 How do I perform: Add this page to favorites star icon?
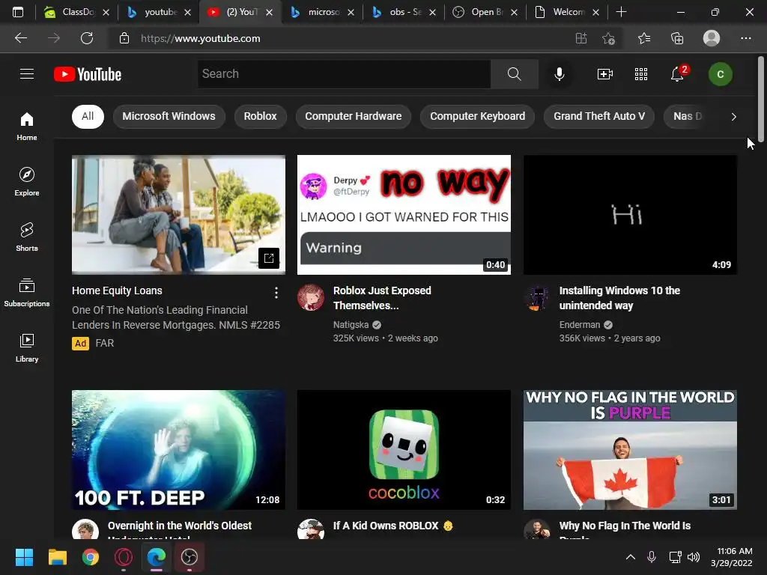click(x=608, y=38)
